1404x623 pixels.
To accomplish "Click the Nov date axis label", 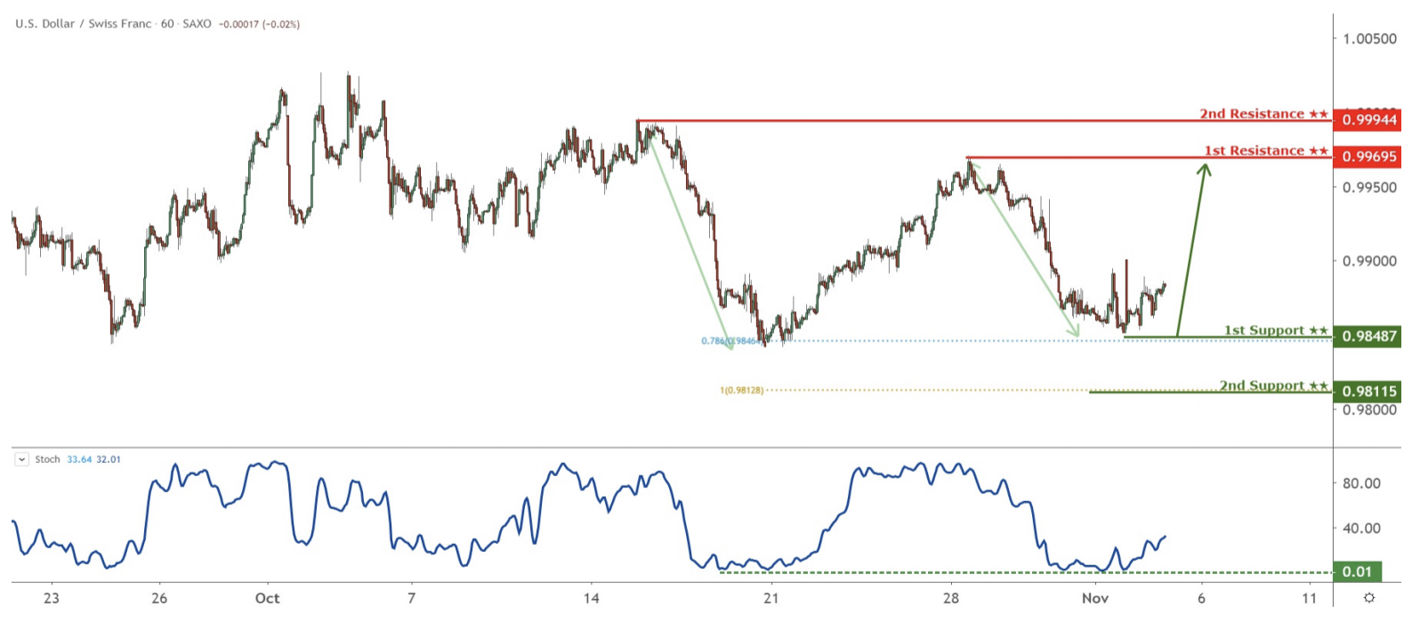I will 1095,599.
